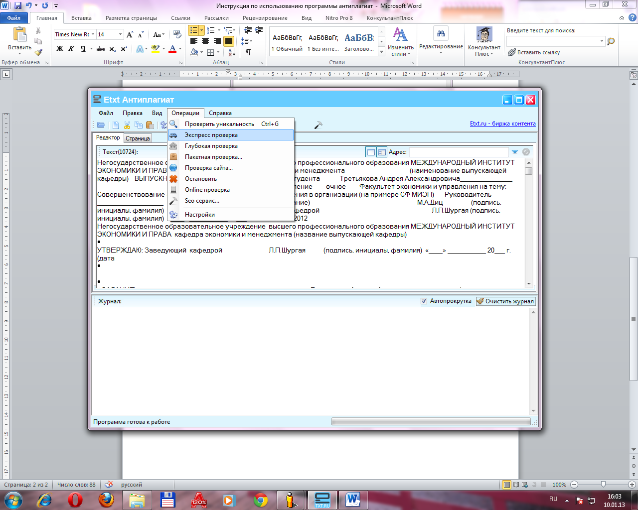Apply italic formatting with К in Word
The image size is (638, 510).
pyautogui.click(x=71, y=49)
